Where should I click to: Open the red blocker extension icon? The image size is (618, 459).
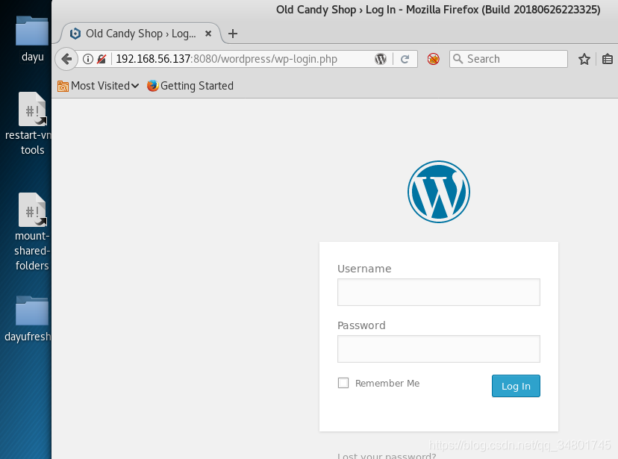click(x=433, y=59)
